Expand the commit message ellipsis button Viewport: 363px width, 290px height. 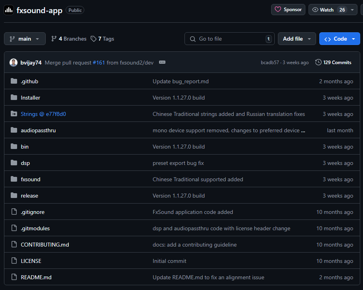click(162, 62)
